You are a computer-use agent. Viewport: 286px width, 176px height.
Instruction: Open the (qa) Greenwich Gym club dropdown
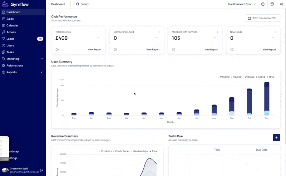[x=242, y=4]
